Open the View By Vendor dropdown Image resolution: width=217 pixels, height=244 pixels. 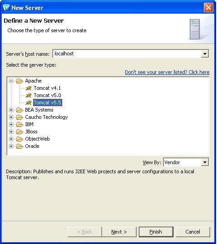205,162
